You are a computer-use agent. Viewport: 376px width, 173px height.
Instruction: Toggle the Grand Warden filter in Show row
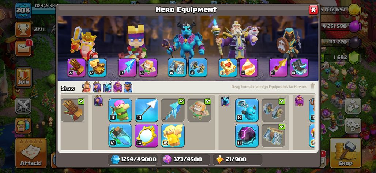(x=117, y=87)
